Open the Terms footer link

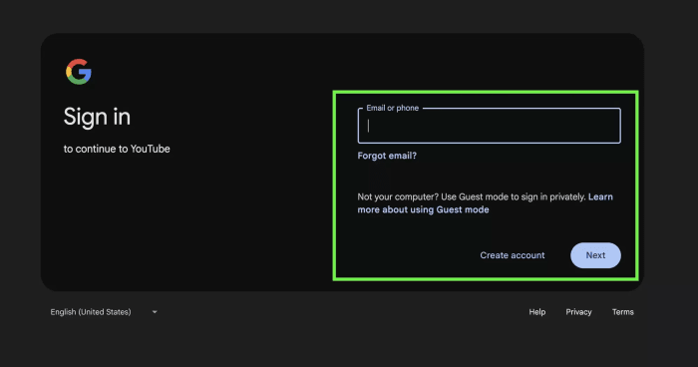click(623, 312)
